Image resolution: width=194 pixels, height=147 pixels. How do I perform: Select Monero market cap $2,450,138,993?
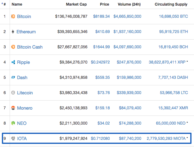tap(73, 108)
